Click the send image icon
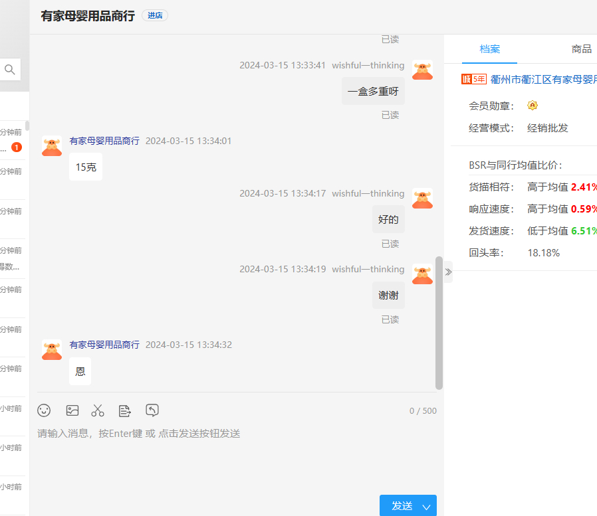Image resolution: width=597 pixels, height=516 pixels. pyautogui.click(x=72, y=410)
